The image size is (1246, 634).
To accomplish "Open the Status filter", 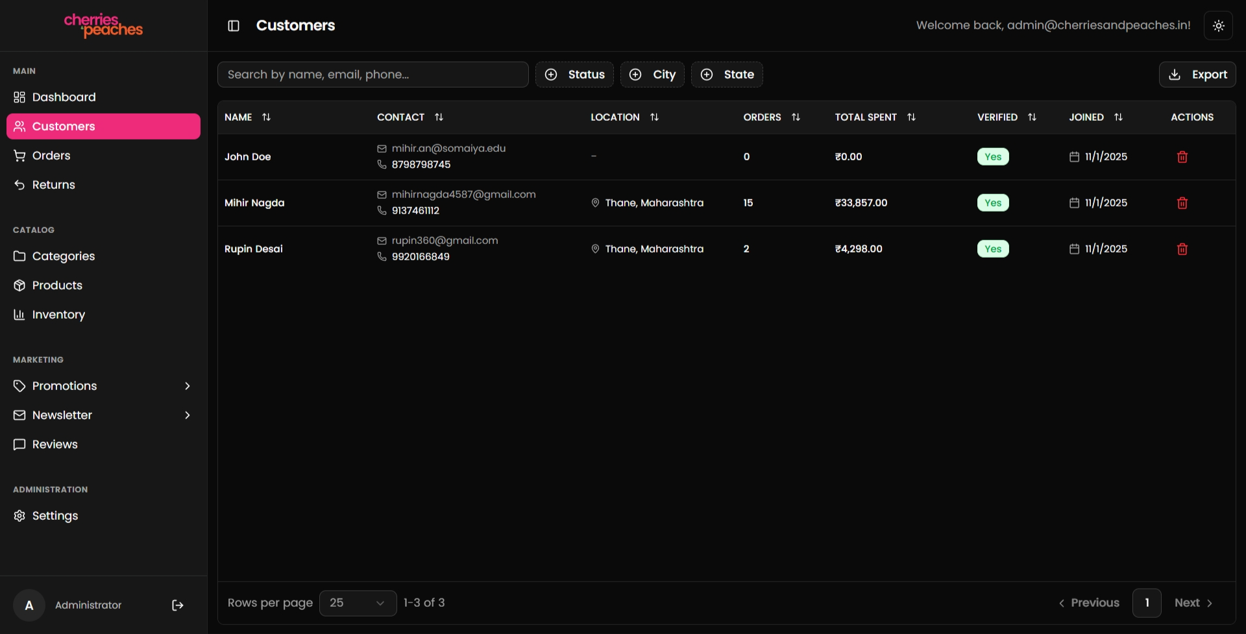I will [x=574, y=75].
